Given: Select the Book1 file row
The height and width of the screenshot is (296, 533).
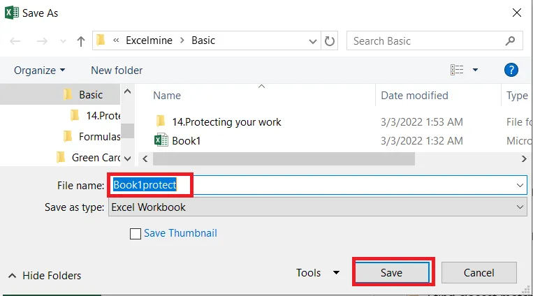Looking at the screenshot, I should [186, 141].
